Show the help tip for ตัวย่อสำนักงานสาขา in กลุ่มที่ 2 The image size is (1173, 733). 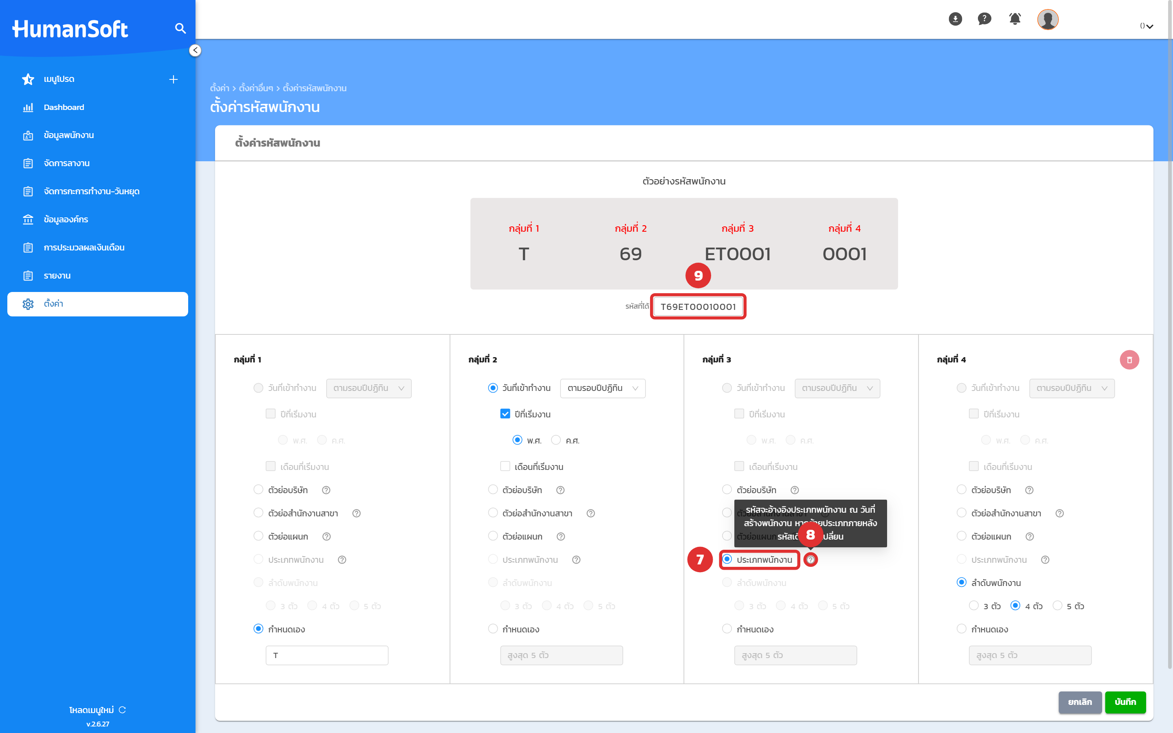point(591,514)
